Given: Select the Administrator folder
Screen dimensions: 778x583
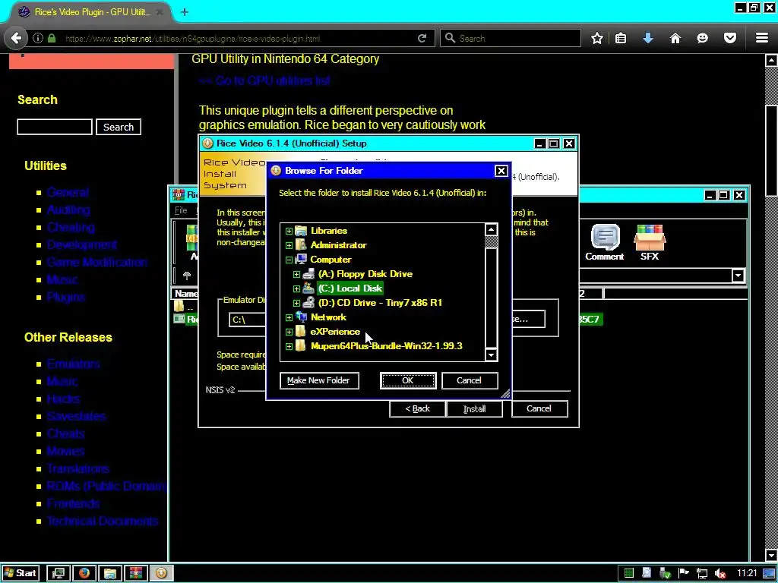Looking at the screenshot, I should point(338,245).
